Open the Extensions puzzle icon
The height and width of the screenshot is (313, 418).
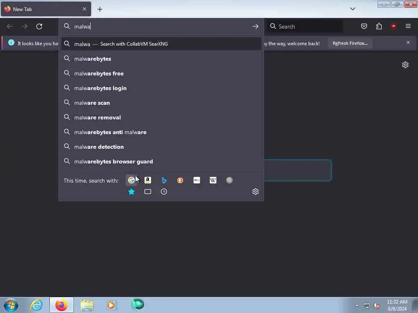click(379, 26)
